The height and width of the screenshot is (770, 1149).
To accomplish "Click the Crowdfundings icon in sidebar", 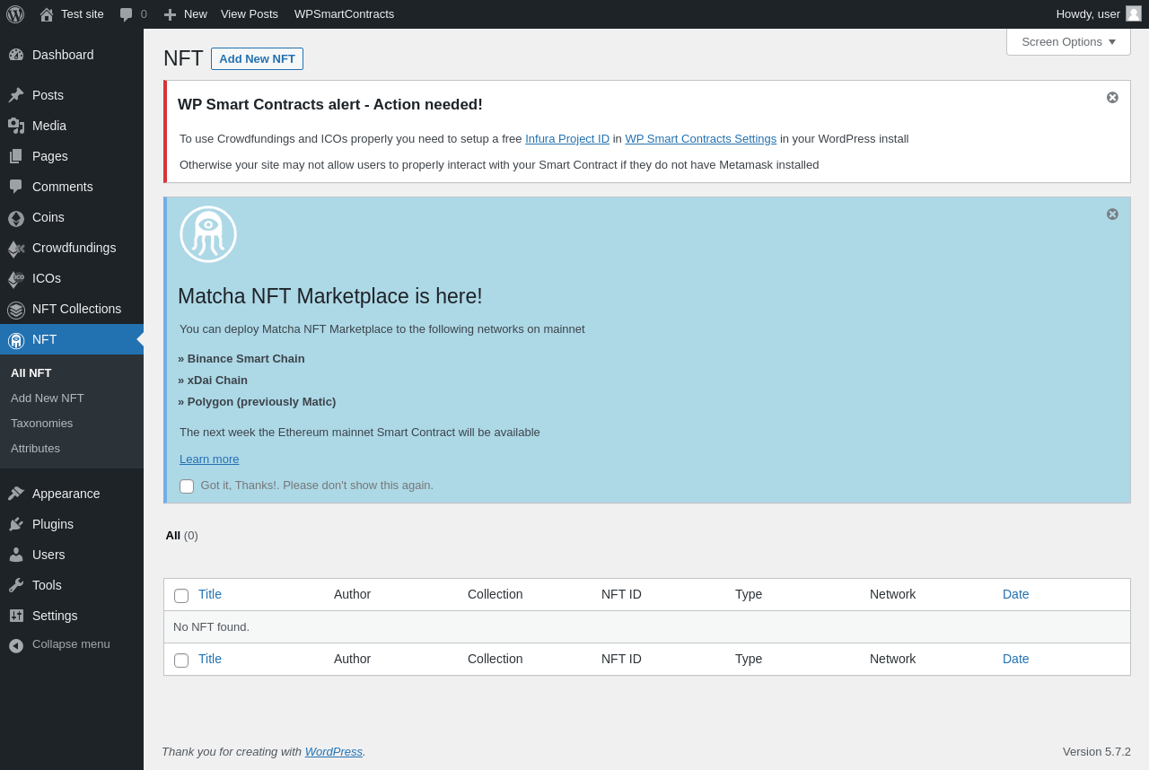I will click(16, 249).
